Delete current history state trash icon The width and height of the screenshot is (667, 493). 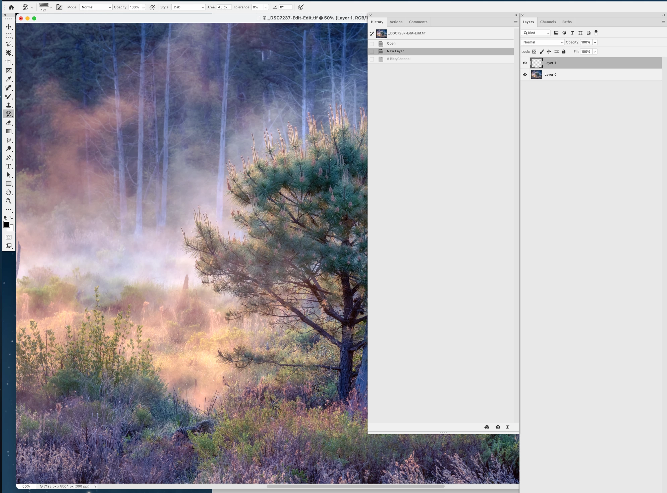[x=507, y=427]
